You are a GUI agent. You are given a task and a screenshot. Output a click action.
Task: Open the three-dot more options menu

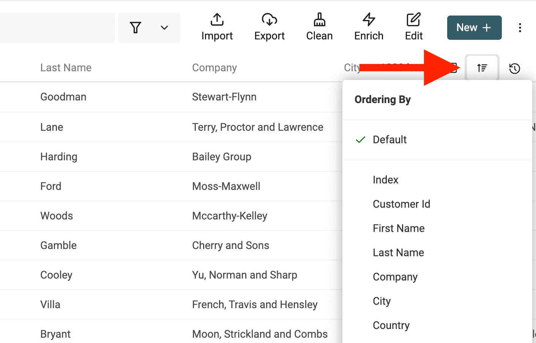pyautogui.click(x=520, y=28)
